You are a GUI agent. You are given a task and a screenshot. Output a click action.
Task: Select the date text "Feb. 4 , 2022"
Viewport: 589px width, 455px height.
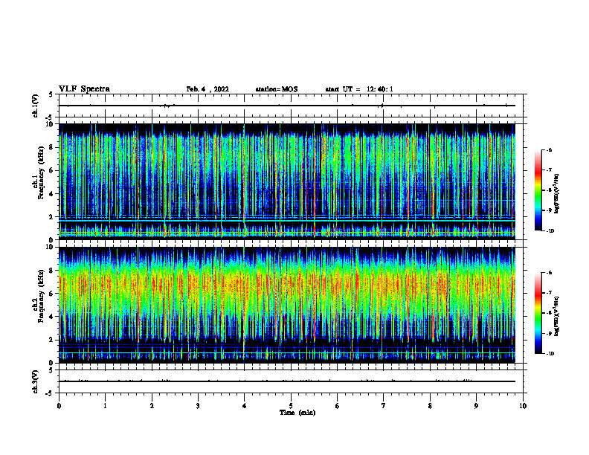207,89
